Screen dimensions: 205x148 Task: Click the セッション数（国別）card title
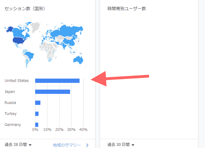coord(25,9)
